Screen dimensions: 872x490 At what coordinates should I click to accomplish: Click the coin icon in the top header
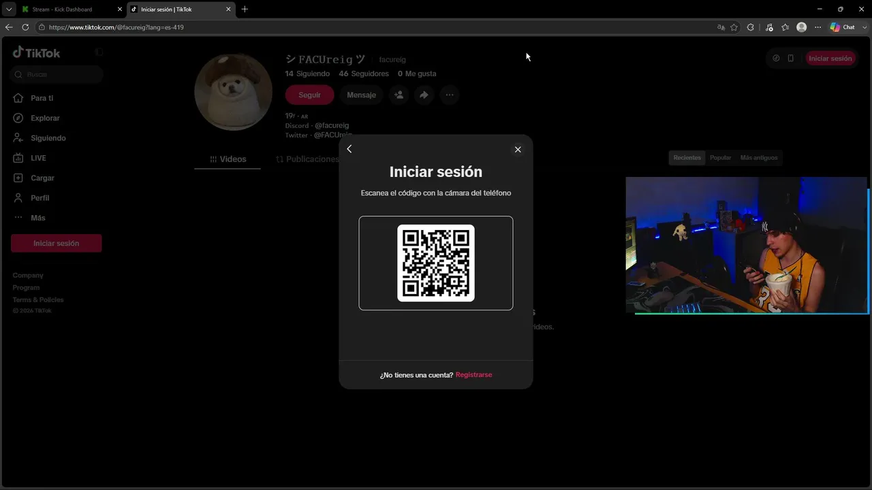click(776, 59)
